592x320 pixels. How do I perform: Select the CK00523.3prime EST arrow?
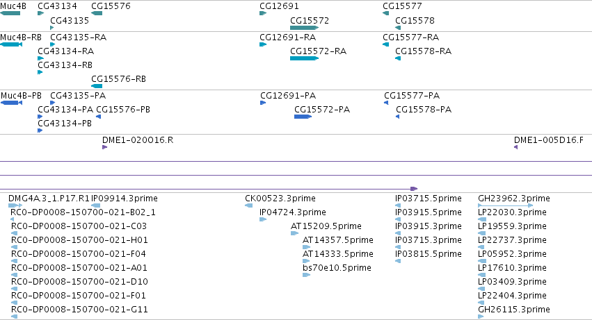pos(249,205)
